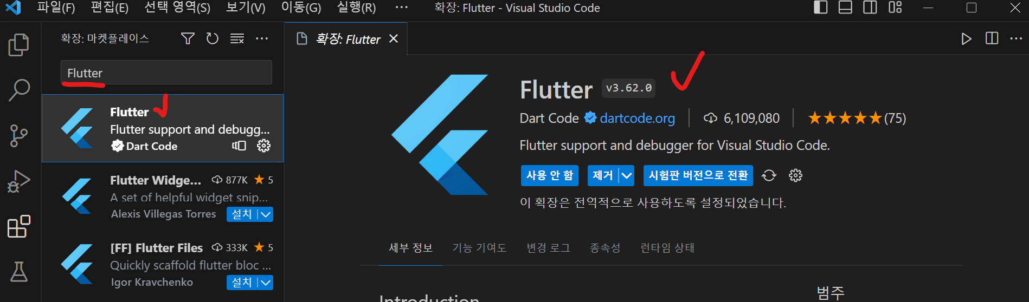Click the filter extensions funnel icon

point(188,38)
